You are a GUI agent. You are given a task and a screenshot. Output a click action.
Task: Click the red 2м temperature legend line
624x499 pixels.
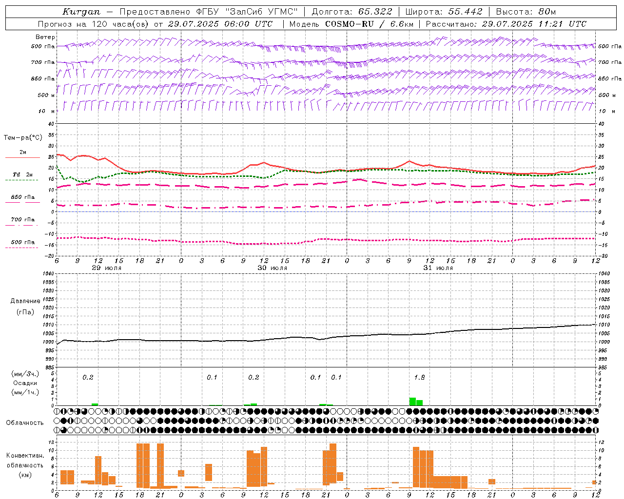point(22,157)
